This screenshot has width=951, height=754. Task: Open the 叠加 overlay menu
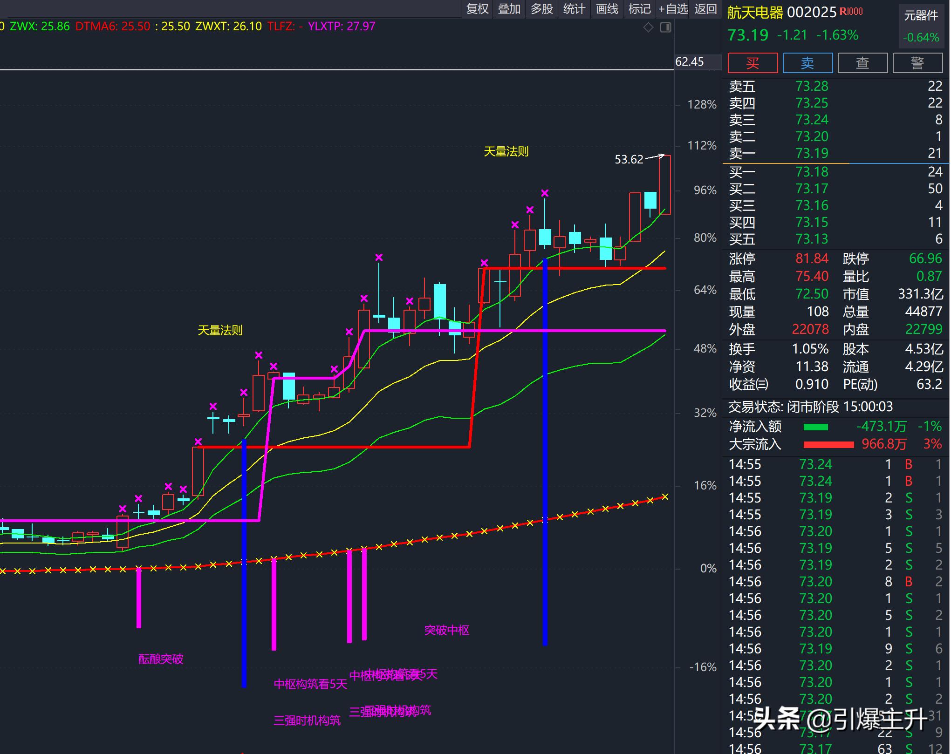(x=509, y=9)
